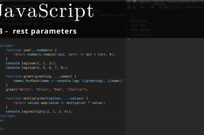Select the Console tab
Image resolution: width=204 pixels, height=135 pixels.
(159, 2)
